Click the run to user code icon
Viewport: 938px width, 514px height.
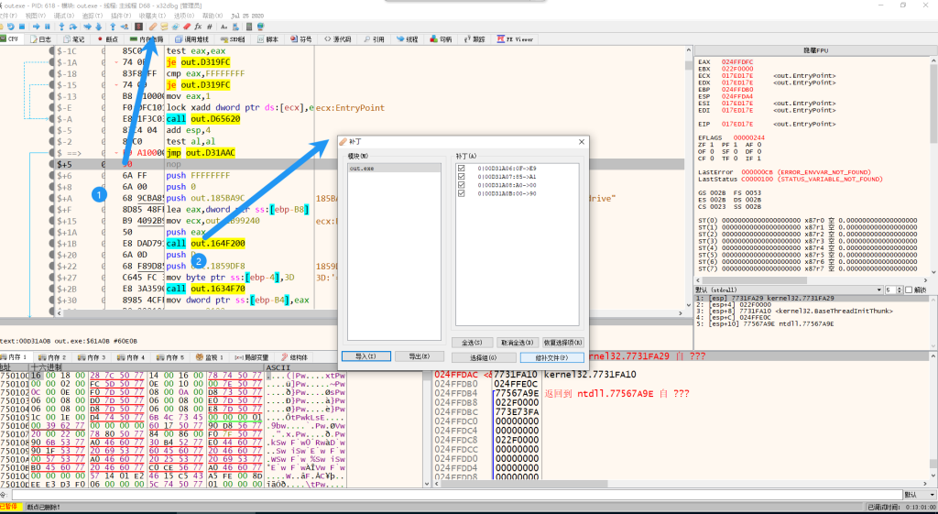click(x=125, y=27)
